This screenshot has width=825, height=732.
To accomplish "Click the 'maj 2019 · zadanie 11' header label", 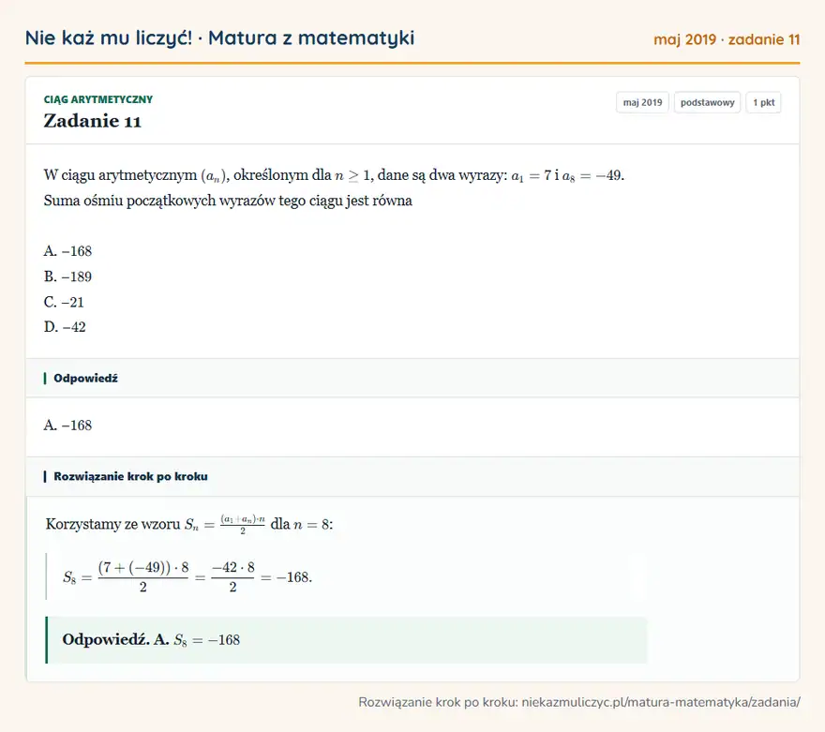I will tap(727, 39).
